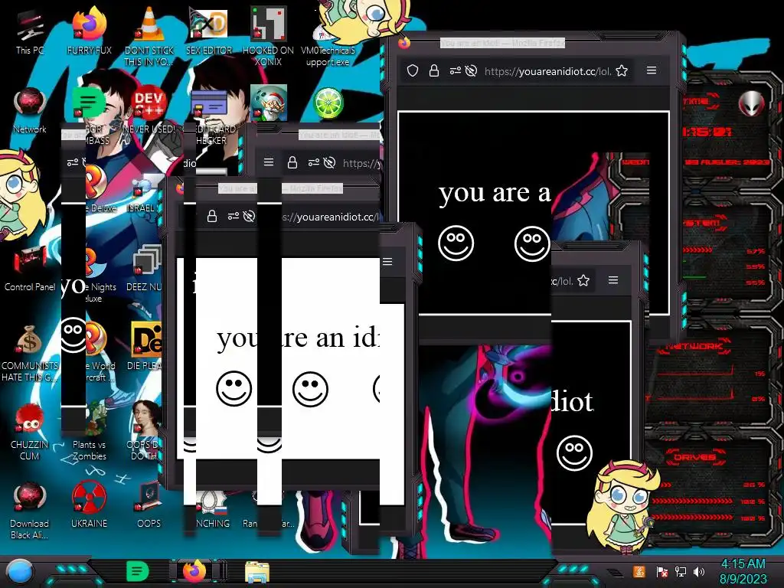Launch FURRY FUX Firefox desktop shortcut

tap(89, 31)
